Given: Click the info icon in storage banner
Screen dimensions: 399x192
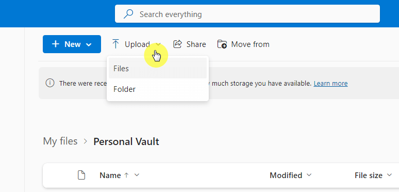Looking at the screenshot, I should [x=50, y=83].
